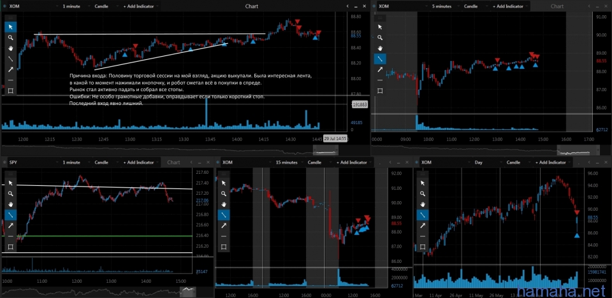Open Candle chart type dropdown in SPY panel
This screenshot has width=612, height=298.
[x=105, y=162]
